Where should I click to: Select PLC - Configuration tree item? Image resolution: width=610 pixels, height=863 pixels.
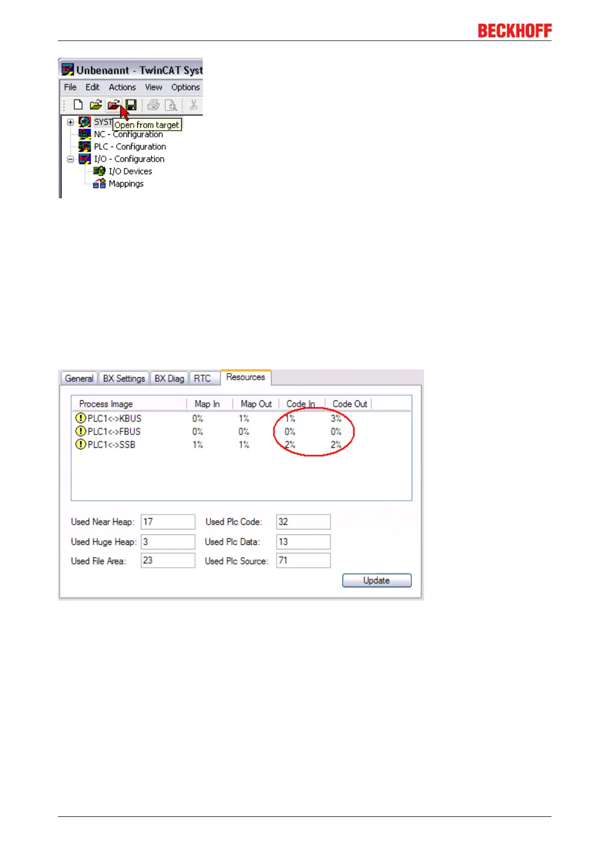(x=130, y=147)
